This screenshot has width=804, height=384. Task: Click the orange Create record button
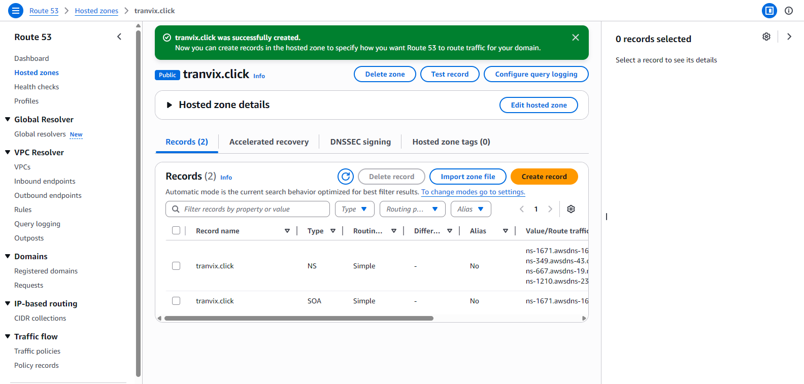tap(544, 177)
